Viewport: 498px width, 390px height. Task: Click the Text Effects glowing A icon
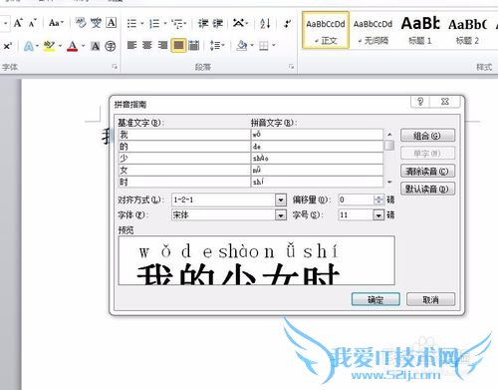coord(29,46)
